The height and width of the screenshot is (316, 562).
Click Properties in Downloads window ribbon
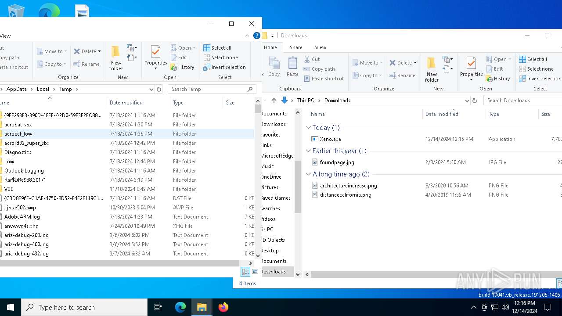coord(471,69)
